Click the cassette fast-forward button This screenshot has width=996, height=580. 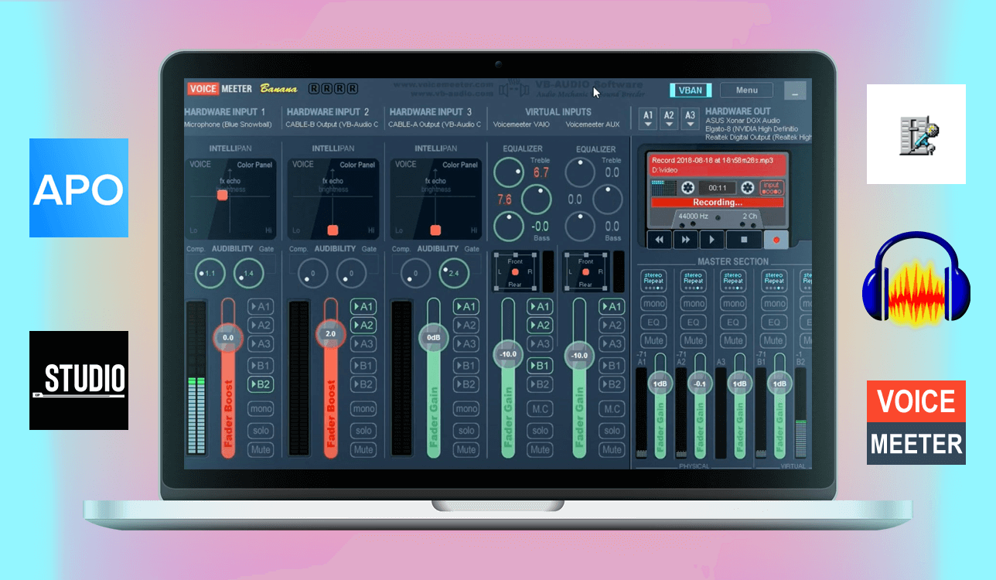[686, 240]
